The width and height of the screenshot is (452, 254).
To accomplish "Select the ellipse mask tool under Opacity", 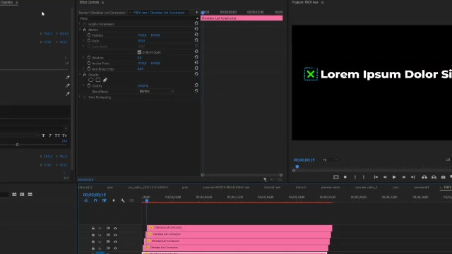I will pyautogui.click(x=91, y=80).
